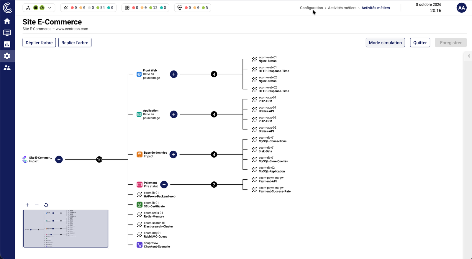472x259 pixels.
Task: Expand the poller status dropdown
Action: (50, 8)
